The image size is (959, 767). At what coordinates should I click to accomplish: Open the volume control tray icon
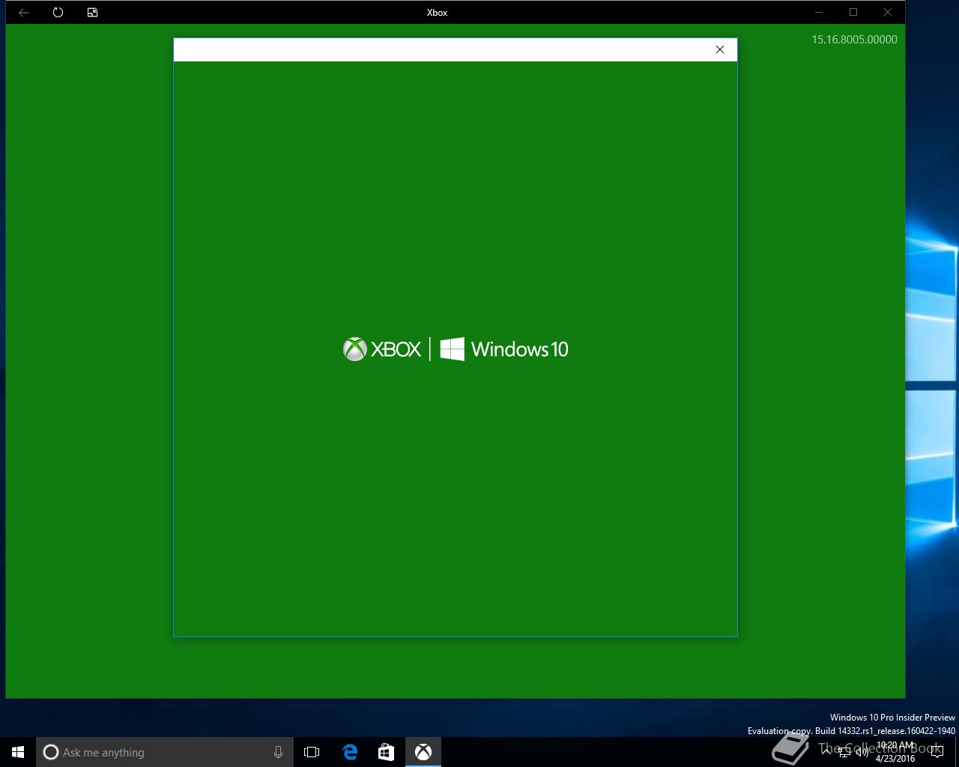pos(862,752)
